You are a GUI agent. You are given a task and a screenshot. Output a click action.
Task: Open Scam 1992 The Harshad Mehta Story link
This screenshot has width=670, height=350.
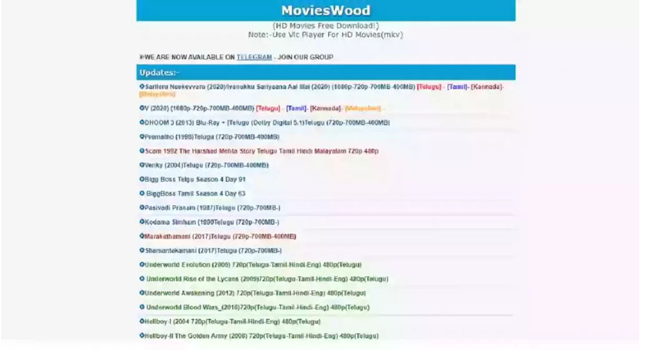pos(262,151)
